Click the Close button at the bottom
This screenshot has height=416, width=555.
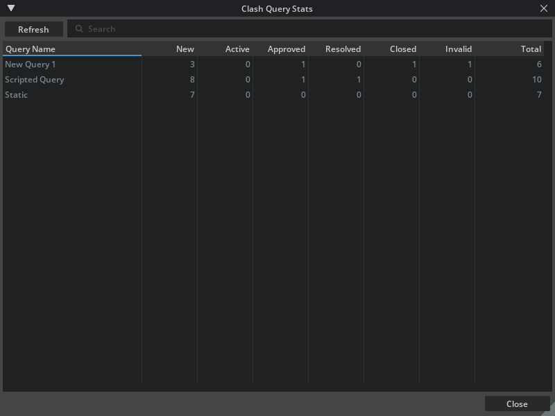pos(517,404)
